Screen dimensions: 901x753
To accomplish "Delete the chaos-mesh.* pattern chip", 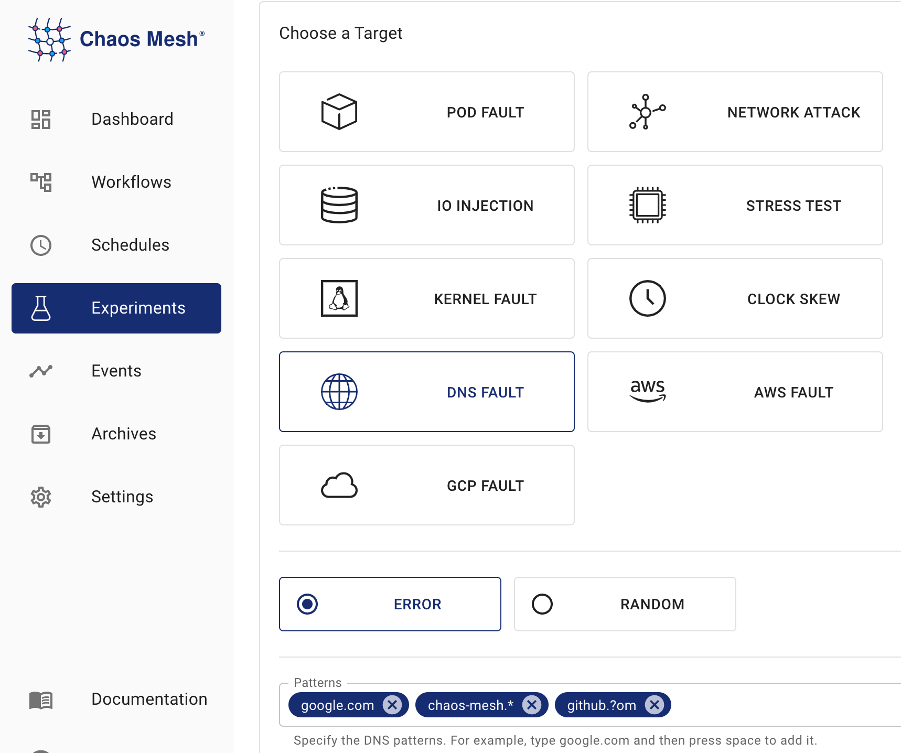I will click(531, 705).
